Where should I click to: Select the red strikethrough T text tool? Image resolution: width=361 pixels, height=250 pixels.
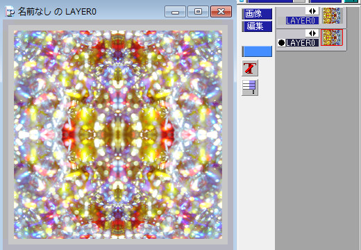tap(250, 68)
